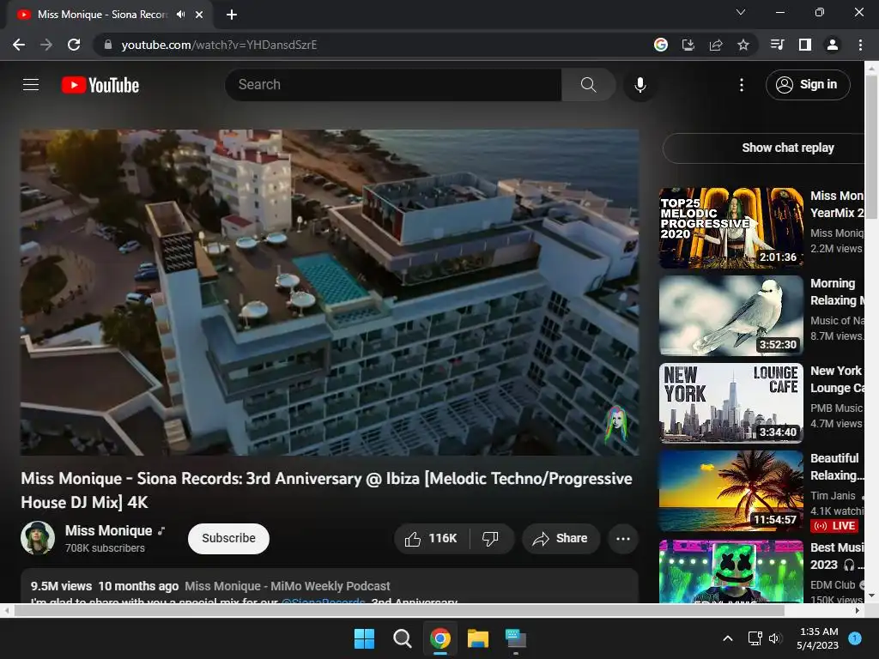Image resolution: width=879 pixels, height=659 pixels.
Task: Open a new browser tab
Action: click(x=232, y=15)
